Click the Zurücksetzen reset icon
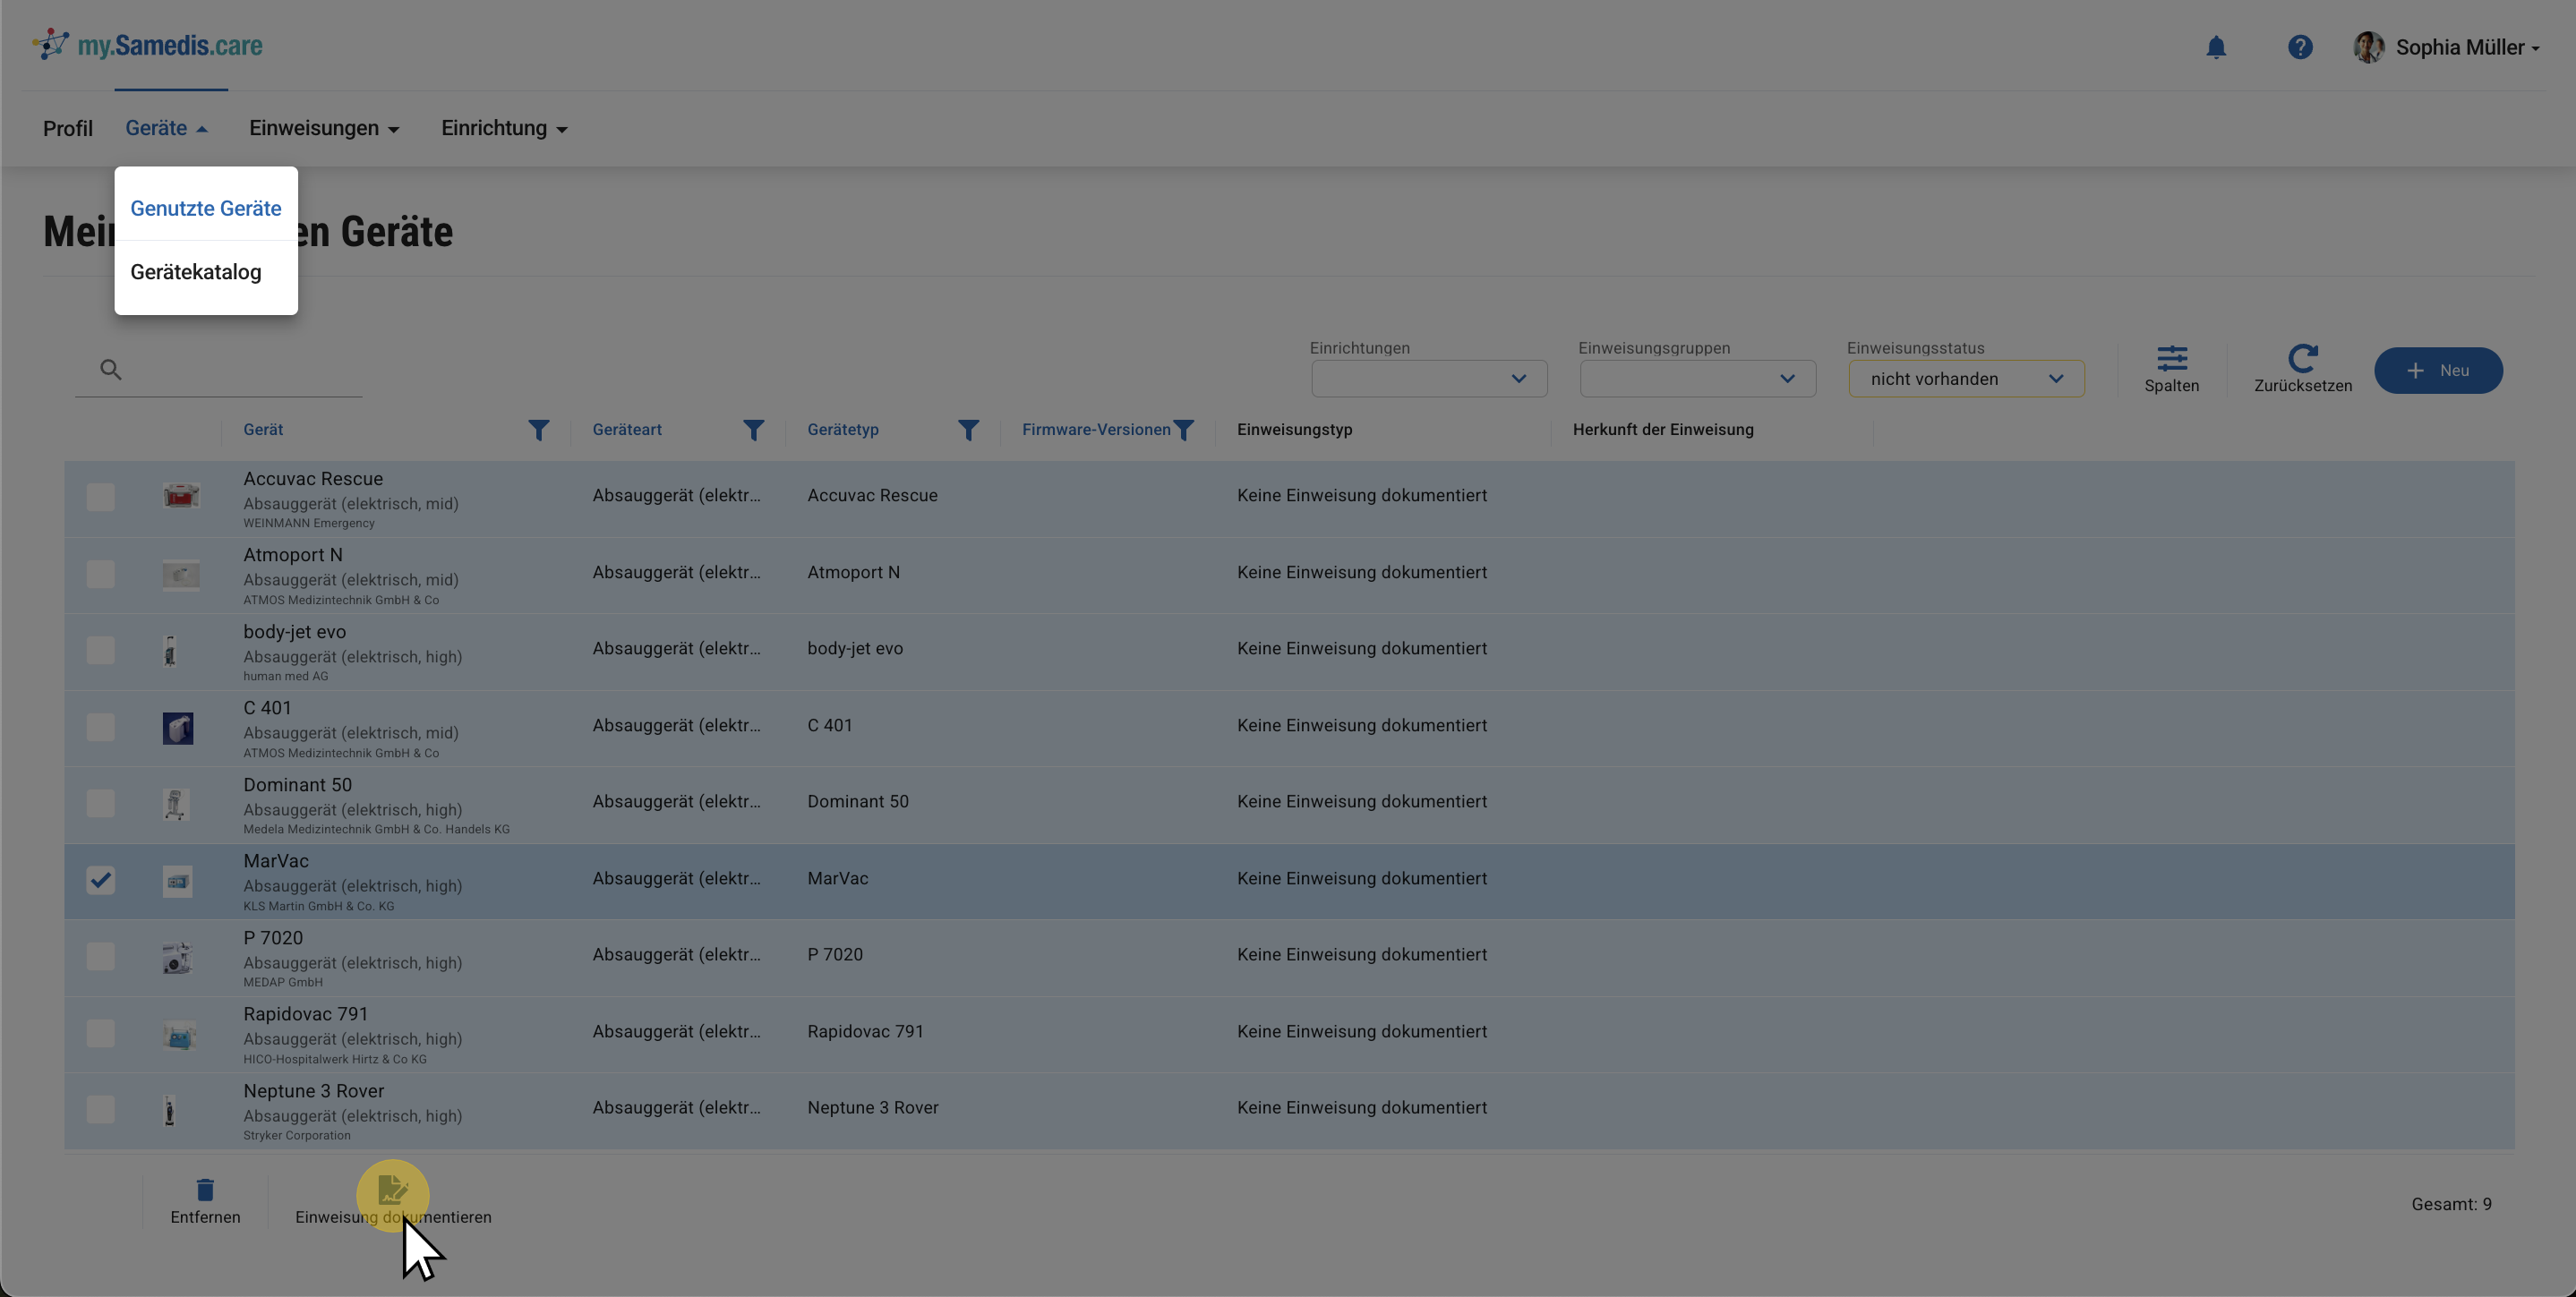2576x1297 pixels. [x=2302, y=359]
